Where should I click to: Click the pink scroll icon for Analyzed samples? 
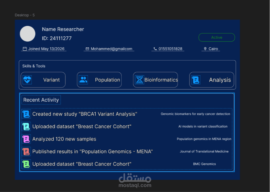[x=26, y=139]
